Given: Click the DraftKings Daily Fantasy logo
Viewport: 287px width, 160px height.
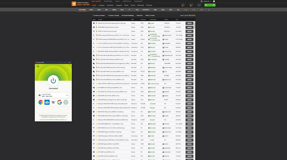Looking at the screenshot, I should point(81,3).
